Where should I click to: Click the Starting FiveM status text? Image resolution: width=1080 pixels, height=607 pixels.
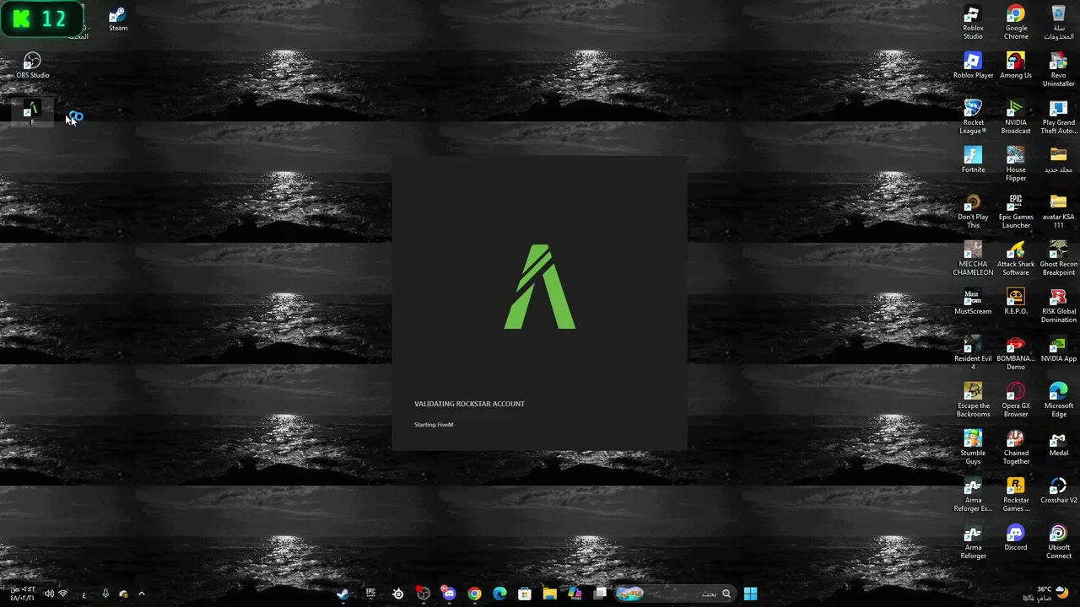point(434,425)
